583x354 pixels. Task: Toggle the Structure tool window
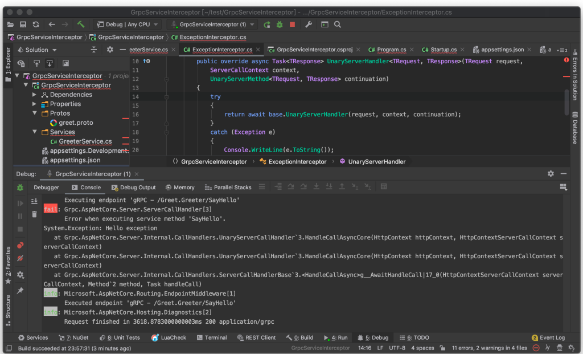[8, 310]
